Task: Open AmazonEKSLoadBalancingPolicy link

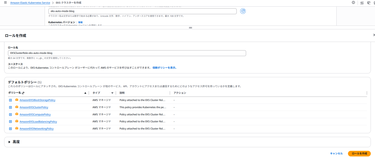Action: point(38,121)
